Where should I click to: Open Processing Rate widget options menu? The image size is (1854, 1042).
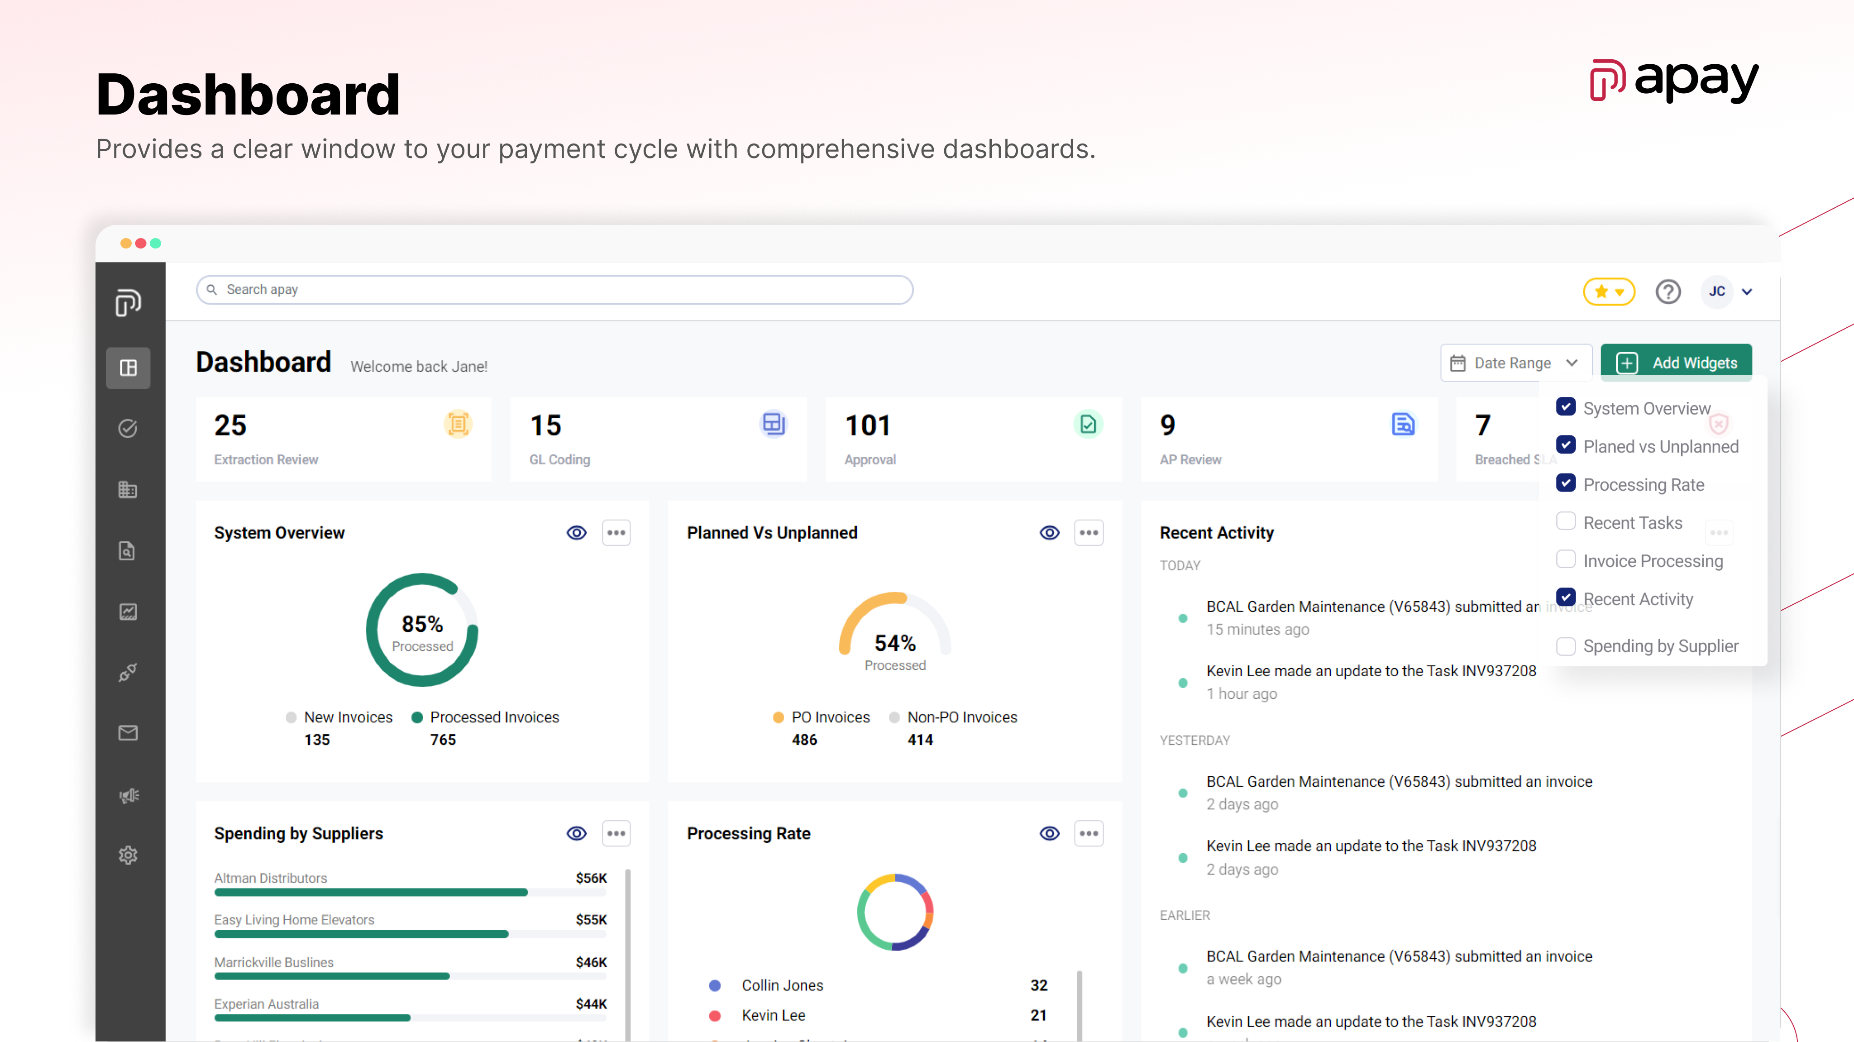[x=1088, y=833]
